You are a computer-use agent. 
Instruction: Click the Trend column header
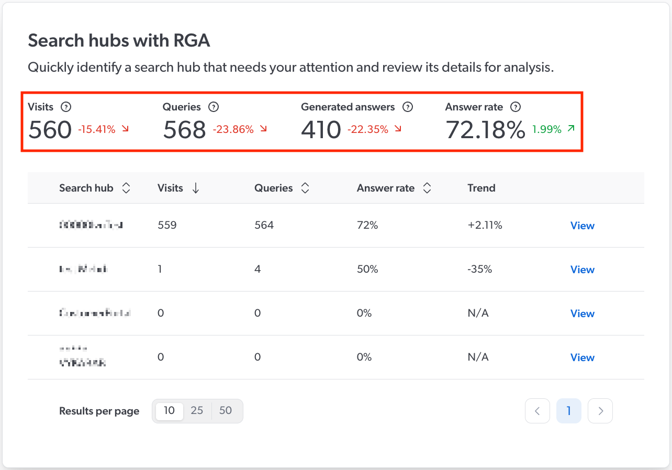(x=481, y=187)
